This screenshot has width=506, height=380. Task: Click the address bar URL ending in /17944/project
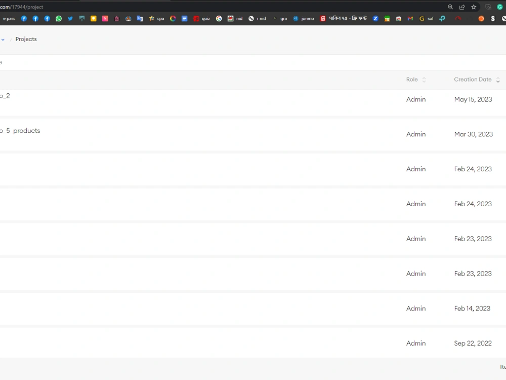21,7
